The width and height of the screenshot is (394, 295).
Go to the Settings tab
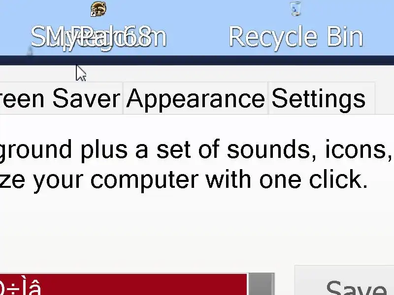322,98
